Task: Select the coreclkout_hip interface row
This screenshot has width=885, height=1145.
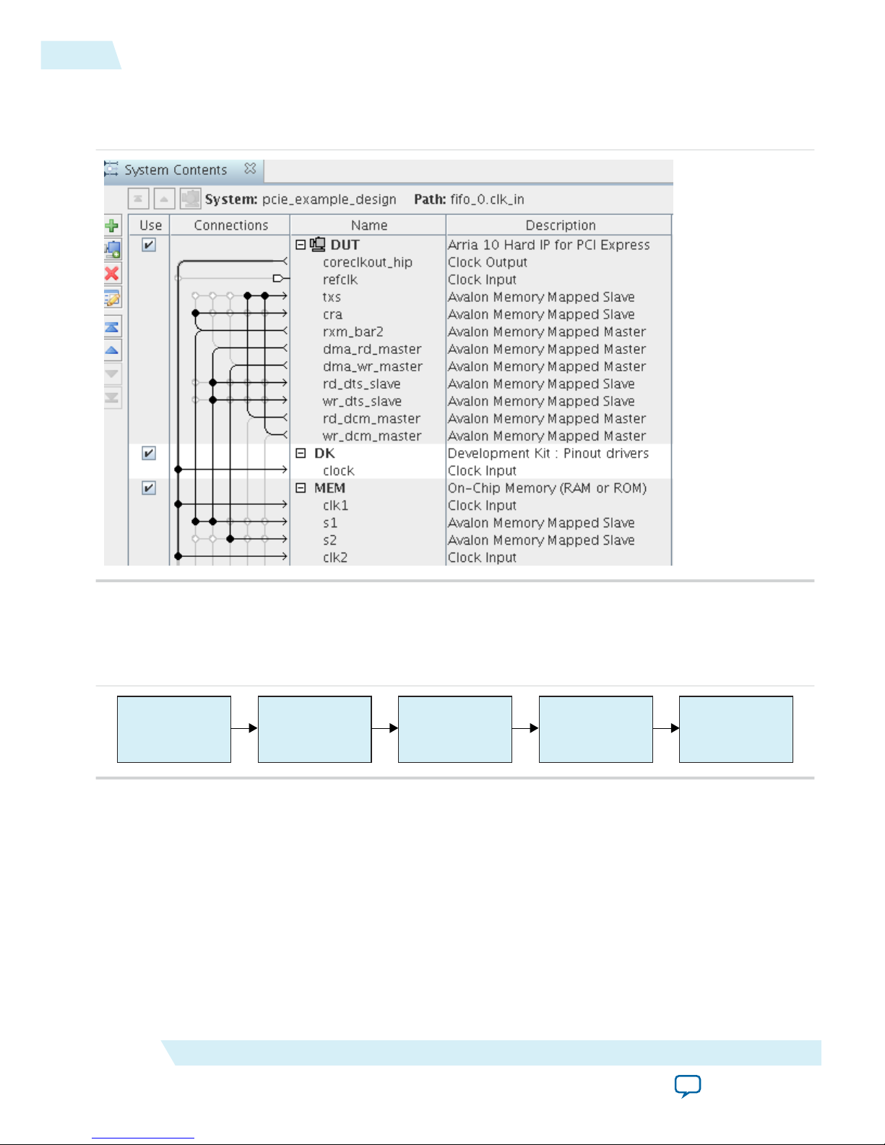Action: click(x=367, y=262)
